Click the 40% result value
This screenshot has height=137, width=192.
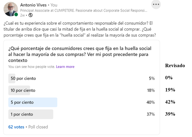tap(151, 102)
